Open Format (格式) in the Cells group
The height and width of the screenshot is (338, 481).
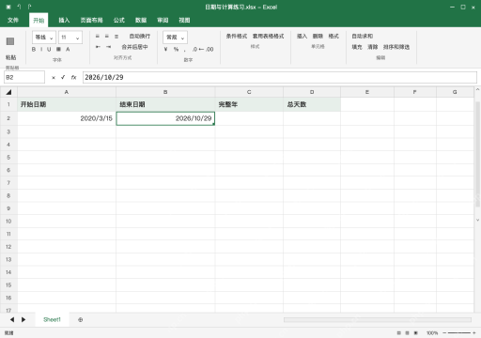pos(334,37)
